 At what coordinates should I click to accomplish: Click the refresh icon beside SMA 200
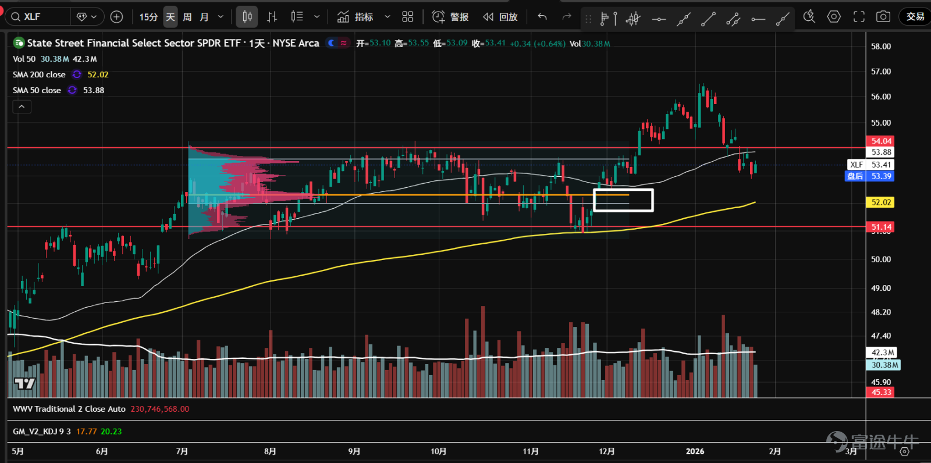click(77, 74)
